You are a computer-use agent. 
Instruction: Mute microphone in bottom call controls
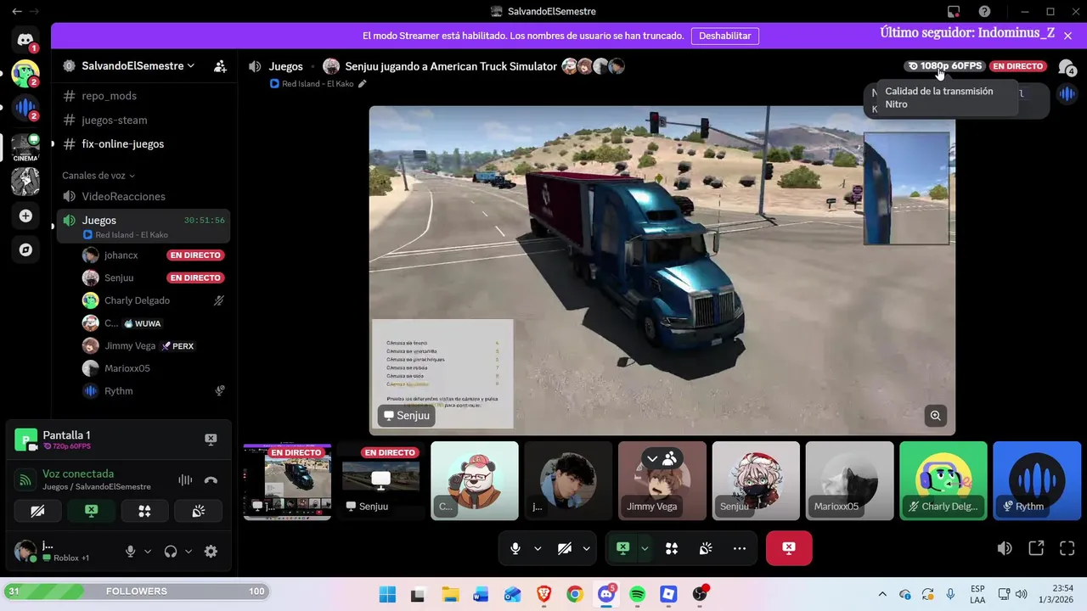[x=515, y=548]
